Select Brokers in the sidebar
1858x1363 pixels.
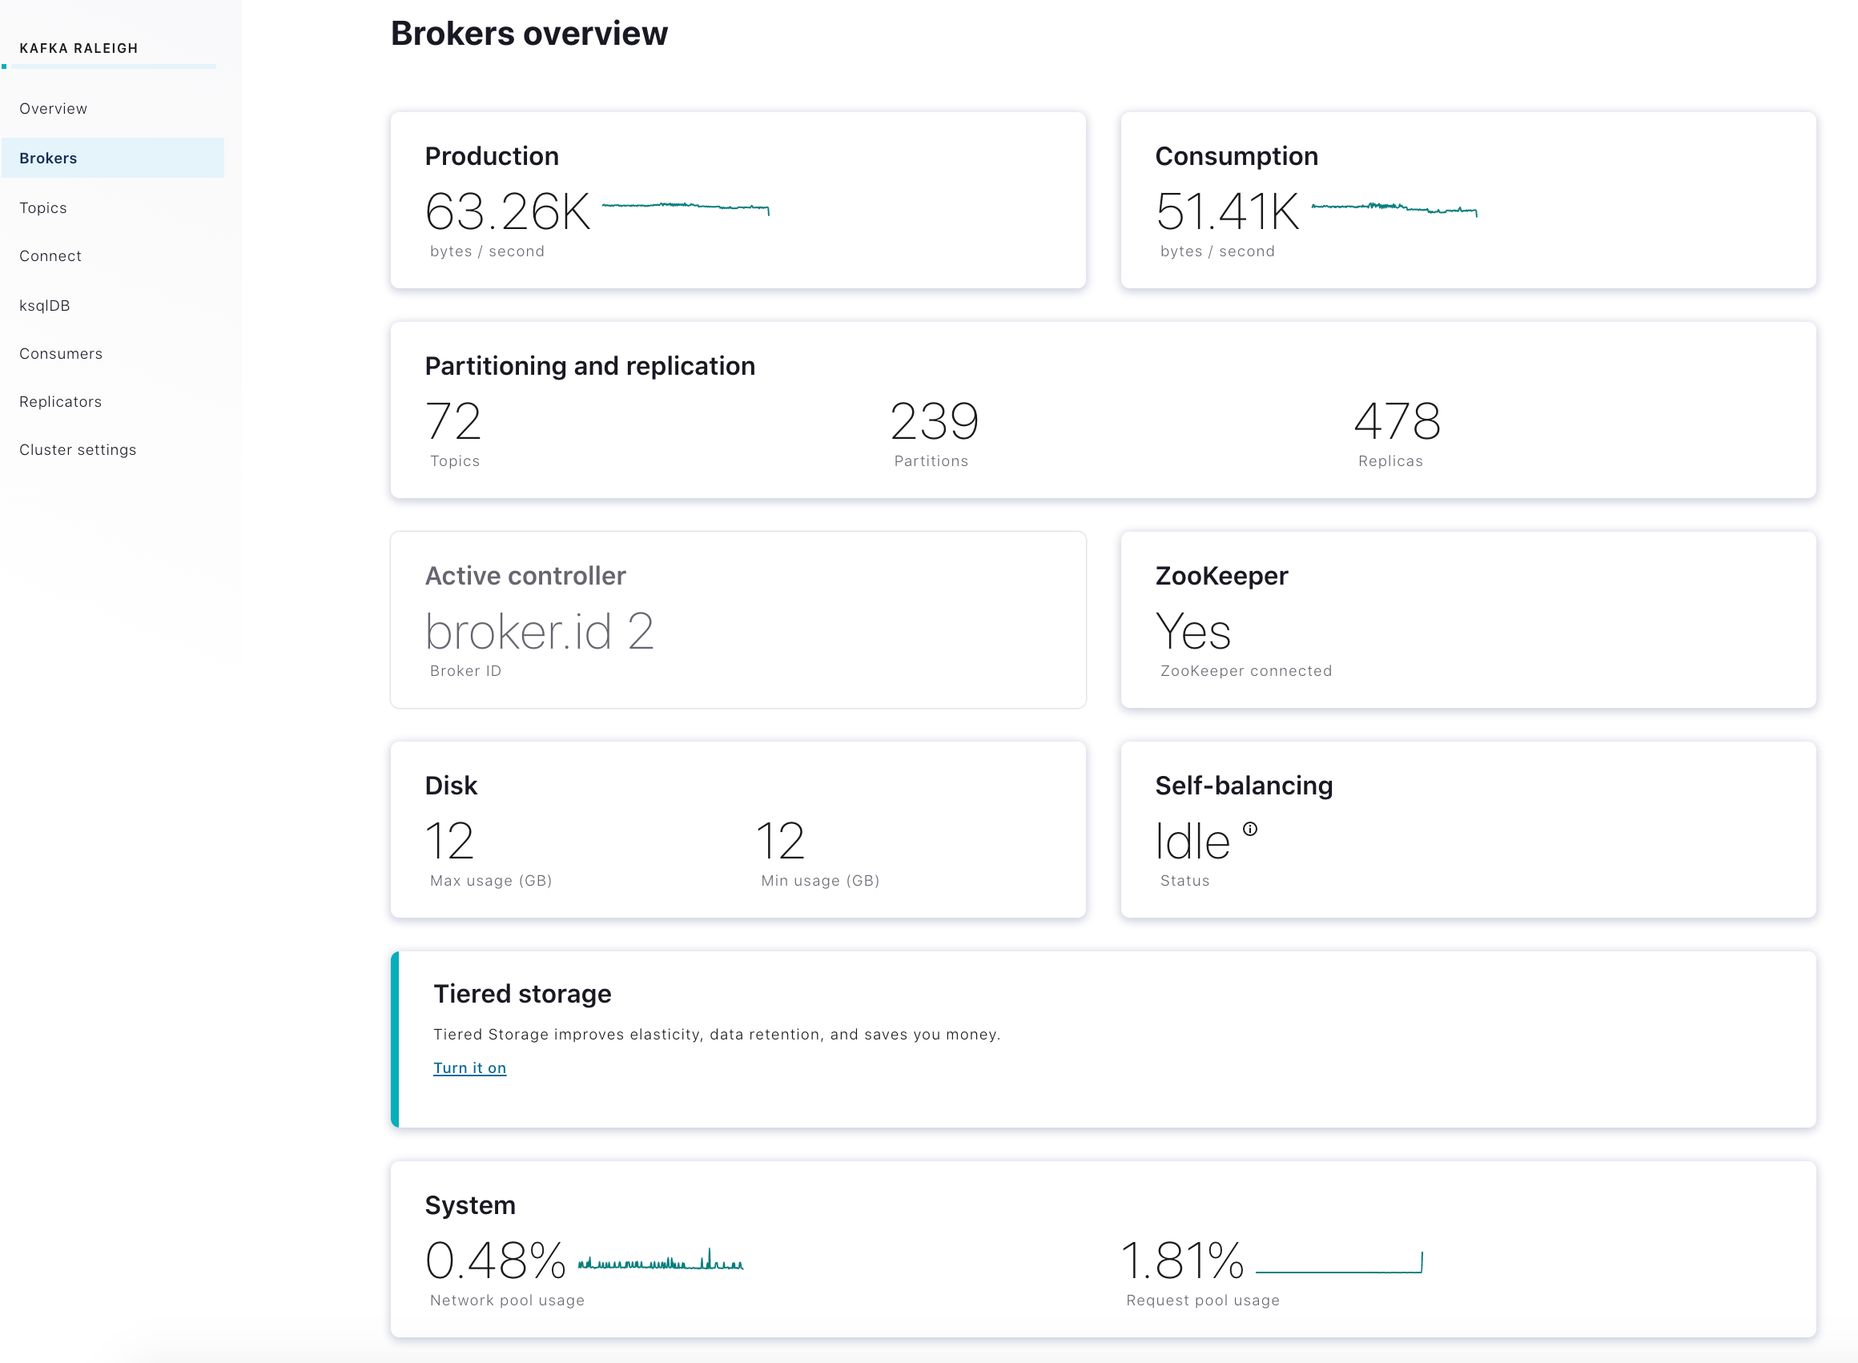point(49,159)
